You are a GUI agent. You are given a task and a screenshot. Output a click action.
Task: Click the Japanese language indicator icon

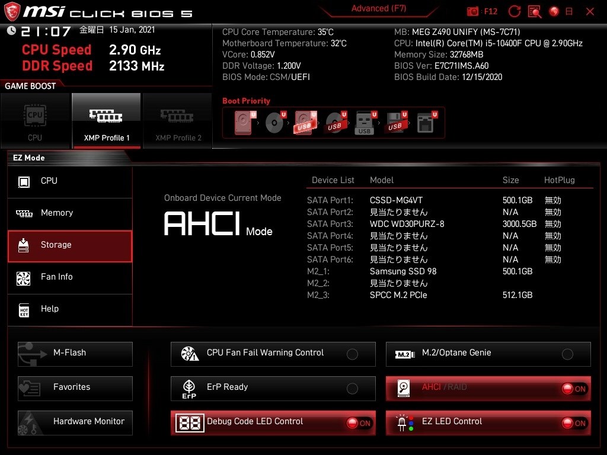pyautogui.click(x=569, y=11)
